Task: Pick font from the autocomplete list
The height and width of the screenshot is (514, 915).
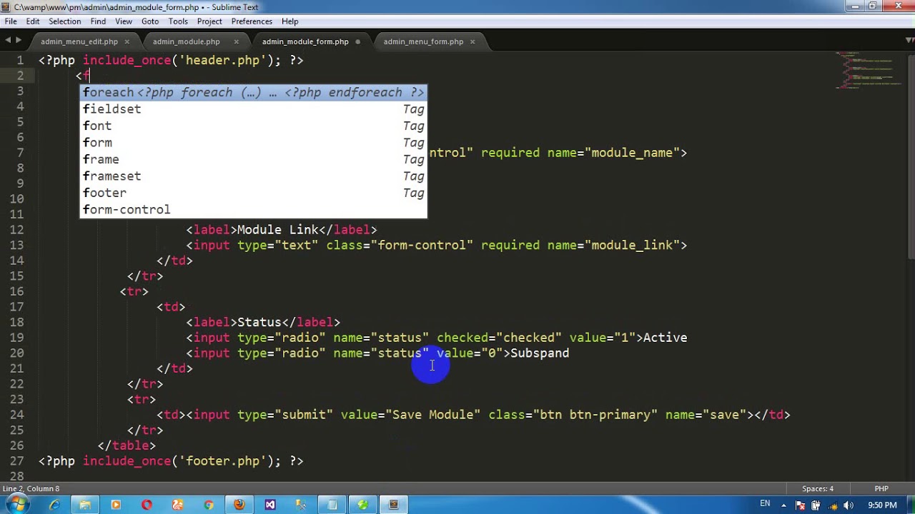Action: [253, 126]
